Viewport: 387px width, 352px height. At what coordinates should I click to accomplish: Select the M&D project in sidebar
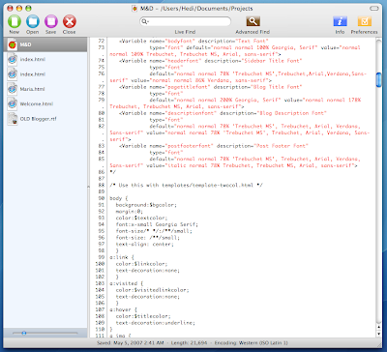tap(45, 44)
